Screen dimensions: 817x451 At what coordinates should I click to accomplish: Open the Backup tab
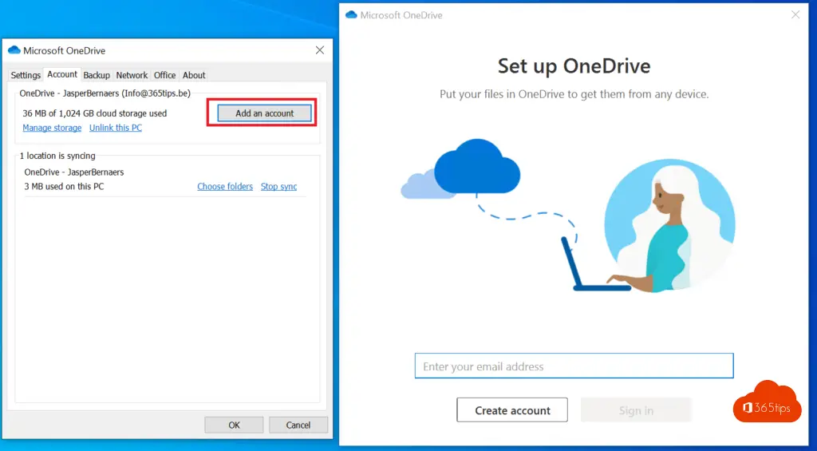(x=97, y=75)
